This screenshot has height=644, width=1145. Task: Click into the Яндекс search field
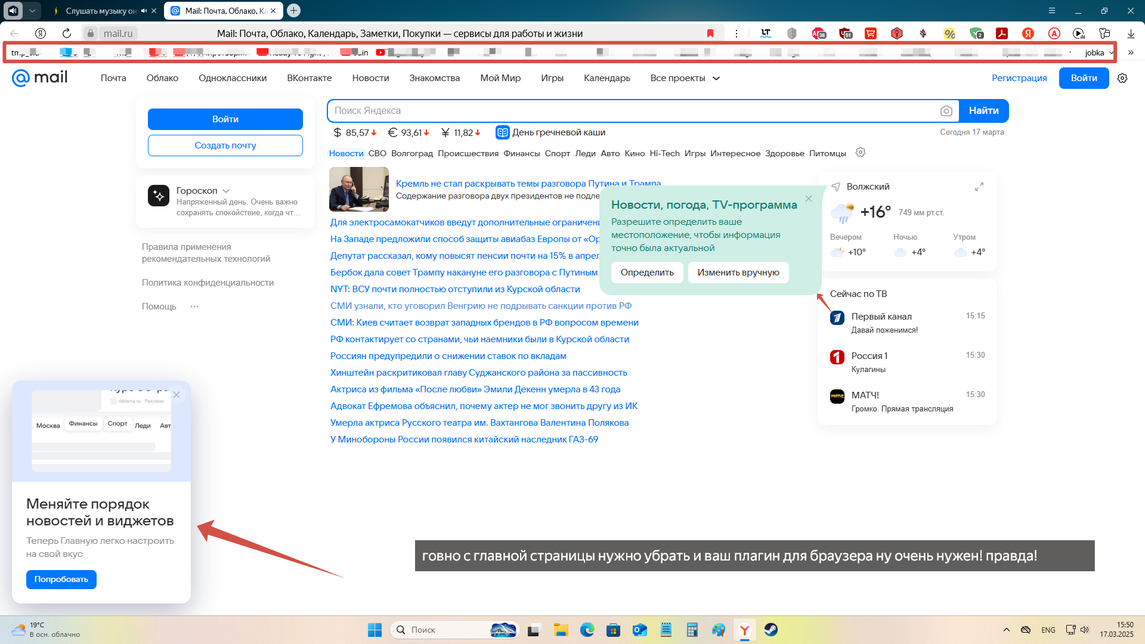(x=632, y=111)
